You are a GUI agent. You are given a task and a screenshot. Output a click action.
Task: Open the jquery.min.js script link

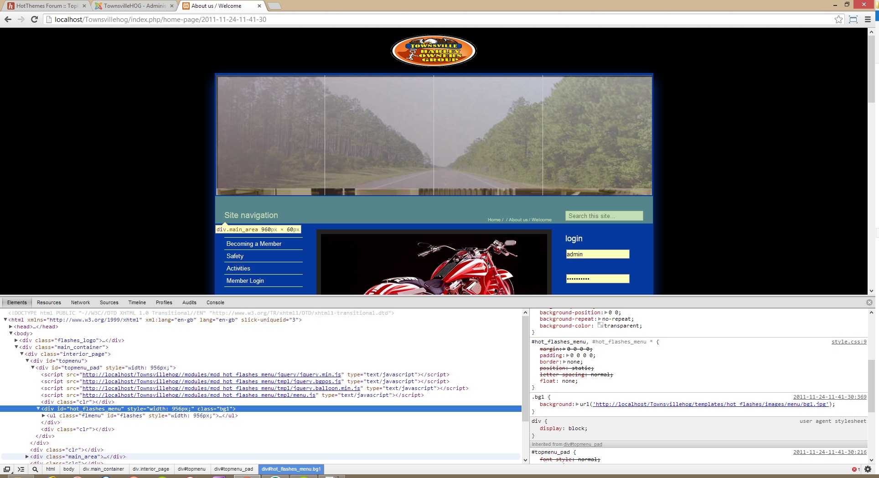tap(212, 374)
